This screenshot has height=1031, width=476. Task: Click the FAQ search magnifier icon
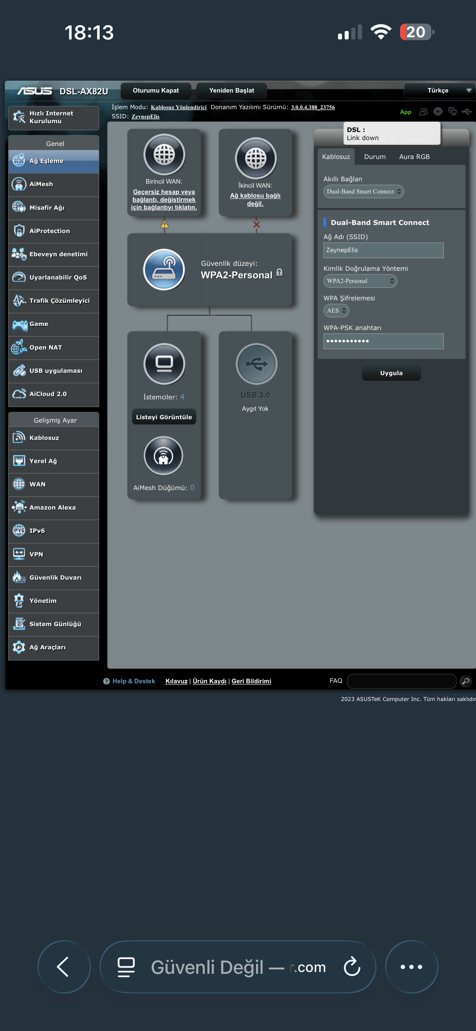pyautogui.click(x=466, y=681)
